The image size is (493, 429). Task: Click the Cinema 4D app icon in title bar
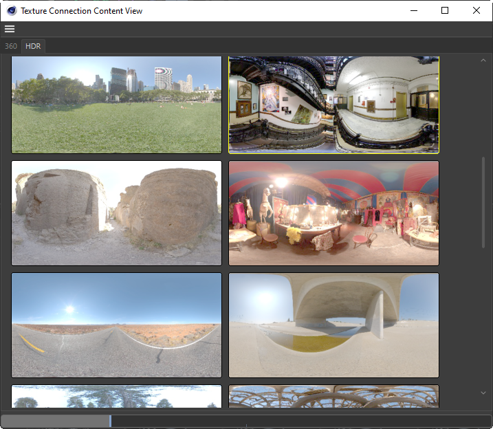tap(12, 11)
